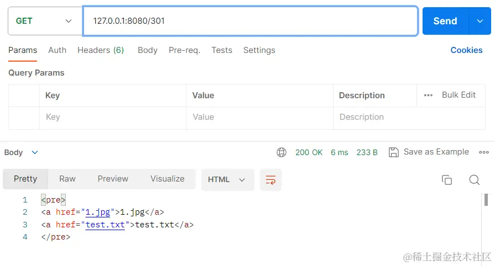The height and width of the screenshot is (266, 495).
Task: Open the Cookies link
Action: click(466, 50)
